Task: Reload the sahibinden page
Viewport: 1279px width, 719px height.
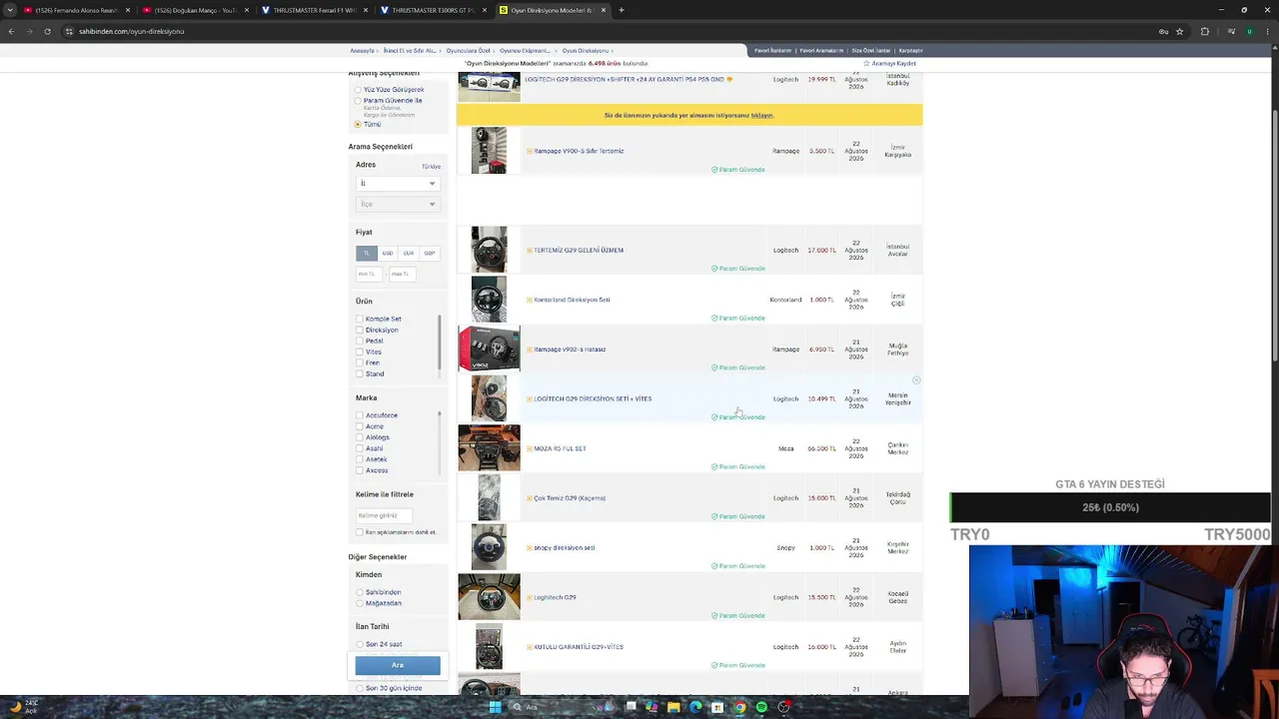Action: coord(47,31)
